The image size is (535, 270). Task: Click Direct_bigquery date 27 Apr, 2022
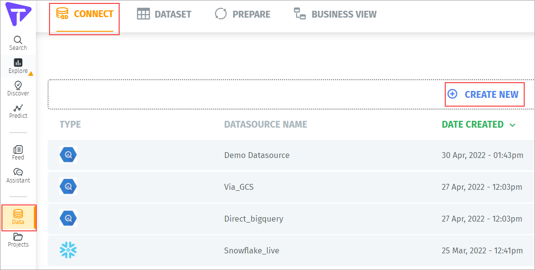[482, 219]
